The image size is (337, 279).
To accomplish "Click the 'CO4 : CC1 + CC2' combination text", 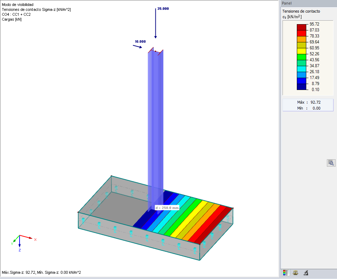I will [16, 14].
